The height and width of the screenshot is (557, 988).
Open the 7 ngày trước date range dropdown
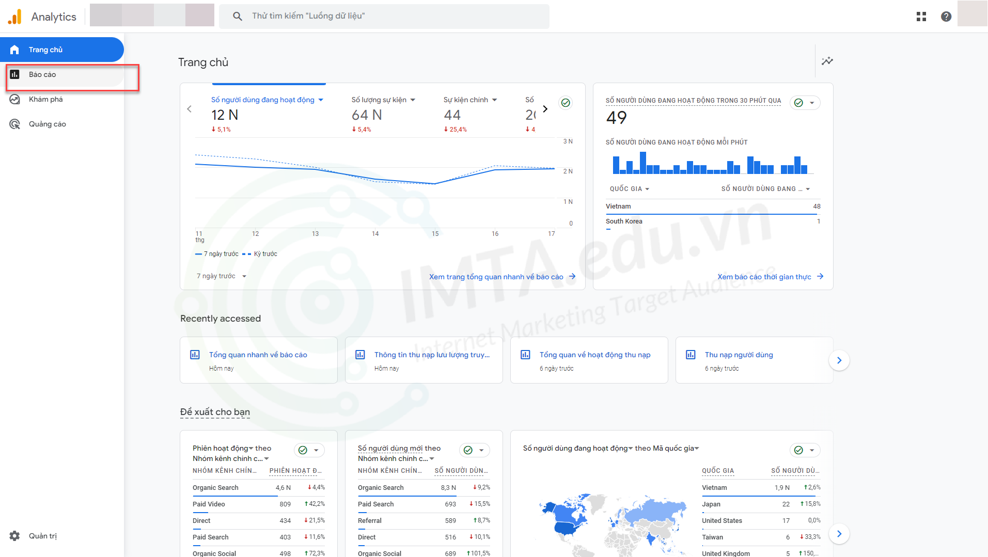222,276
